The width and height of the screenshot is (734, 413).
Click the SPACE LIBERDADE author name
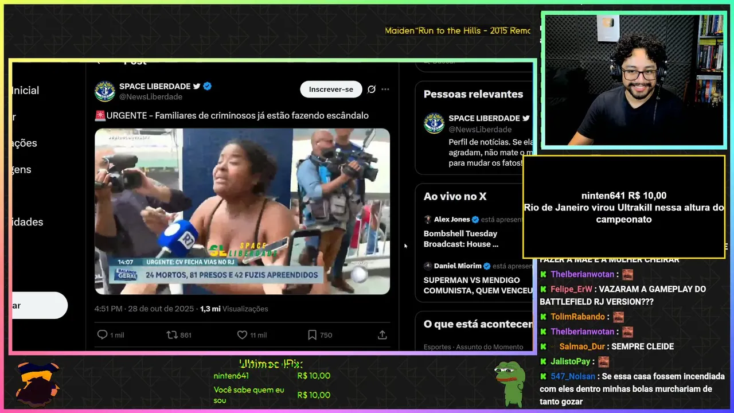pos(155,86)
